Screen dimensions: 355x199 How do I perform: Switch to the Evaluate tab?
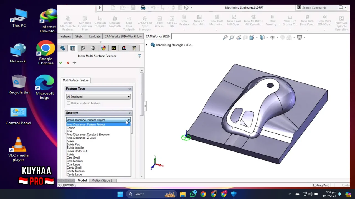(95, 36)
